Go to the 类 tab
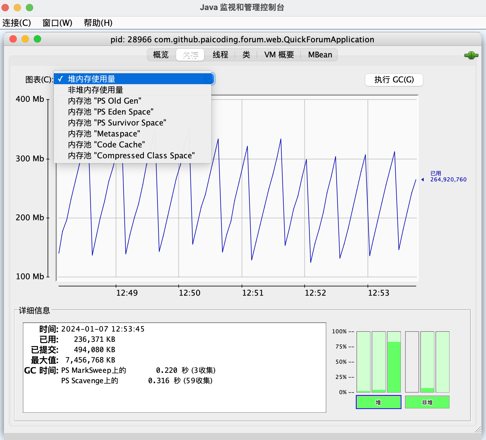Screen dimensions: 486x440 [246, 55]
